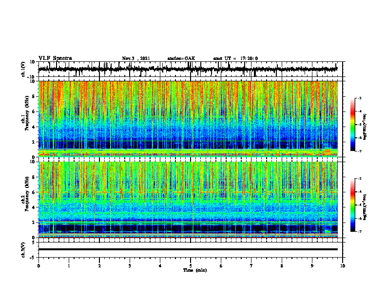
Task: Click the '7' tick on the time axis
Action: click(251, 266)
